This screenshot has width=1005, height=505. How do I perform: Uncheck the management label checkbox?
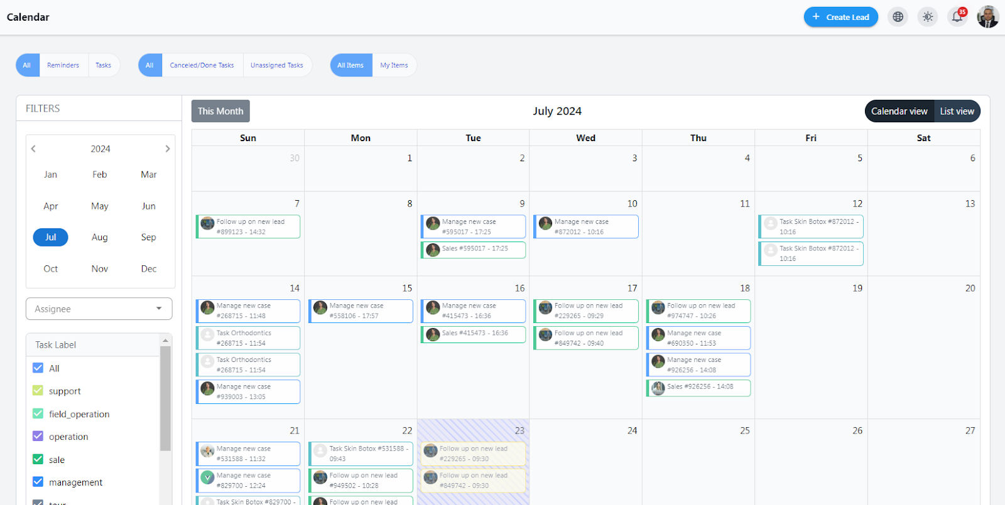38,482
